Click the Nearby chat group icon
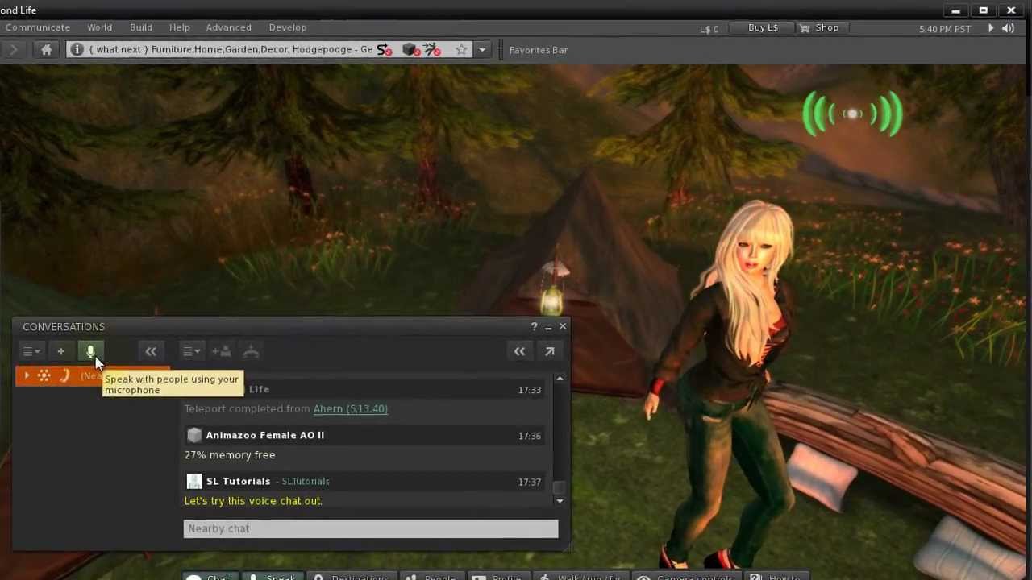Viewport: 1032px width, 580px height. (x=44, y=376)
